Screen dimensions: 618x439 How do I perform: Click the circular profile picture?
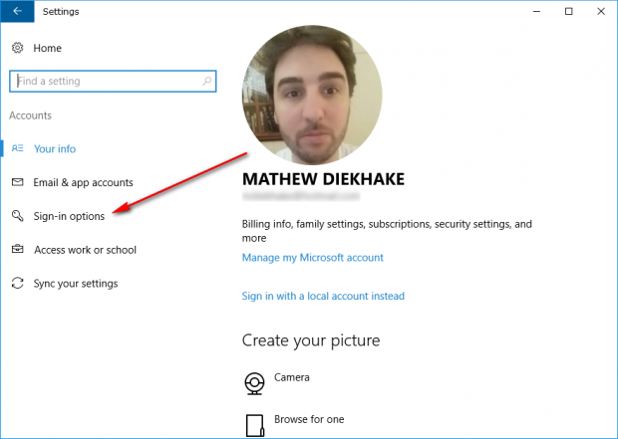point(312,95)
